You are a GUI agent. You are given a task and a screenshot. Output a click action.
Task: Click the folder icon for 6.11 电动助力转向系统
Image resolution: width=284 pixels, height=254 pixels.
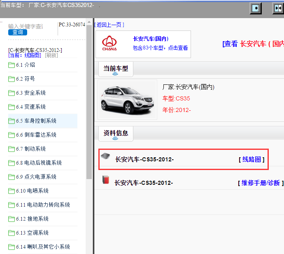[x=12, y=205]
